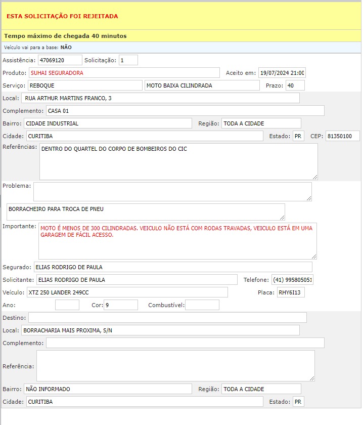The width and height of the screenshot is (363, 425).
Task: Select the MOTO BAIXA CILINDRADA field
Action: [x=202, y=86]
